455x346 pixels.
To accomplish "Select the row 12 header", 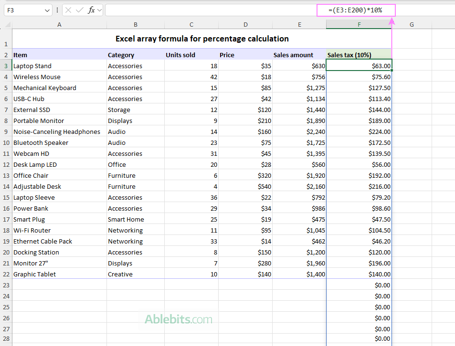I will [x=6, y=164].
